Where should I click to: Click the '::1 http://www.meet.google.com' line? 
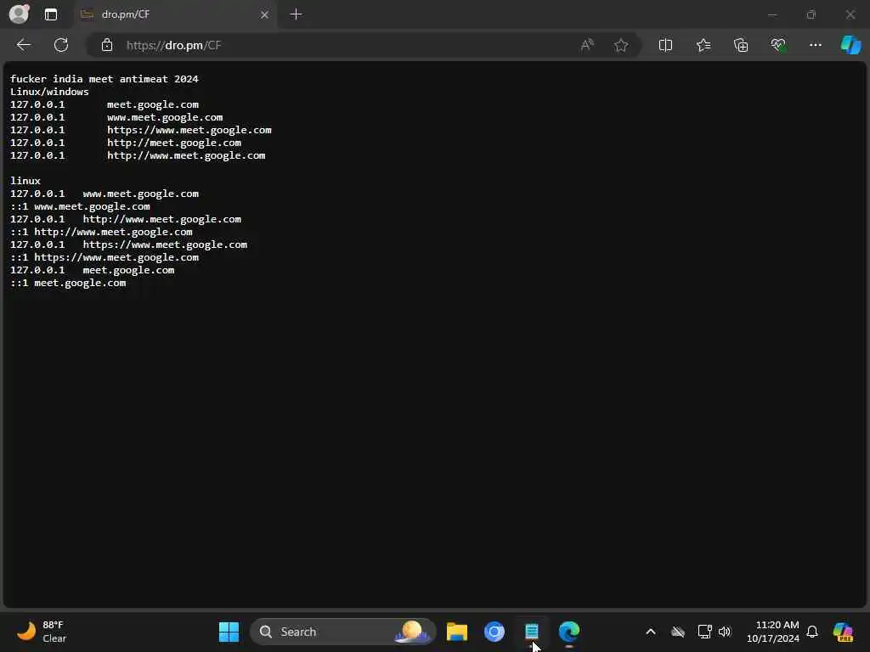pos(102,232)
